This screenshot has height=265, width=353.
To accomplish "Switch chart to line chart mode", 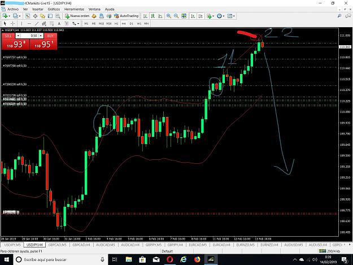I will 160,16.
